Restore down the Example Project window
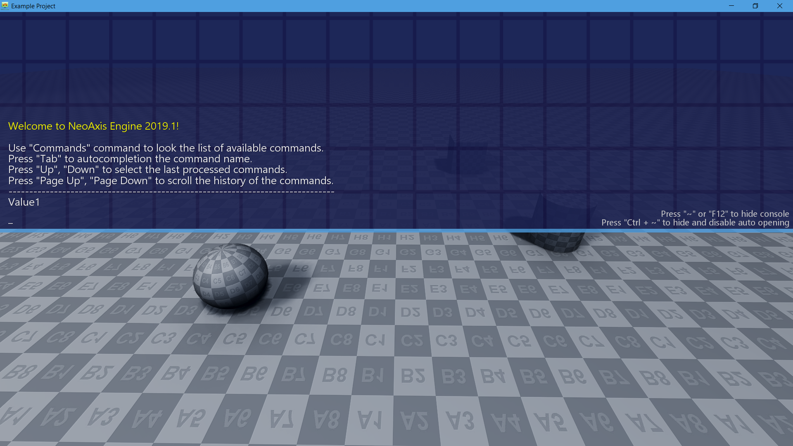 755,6
